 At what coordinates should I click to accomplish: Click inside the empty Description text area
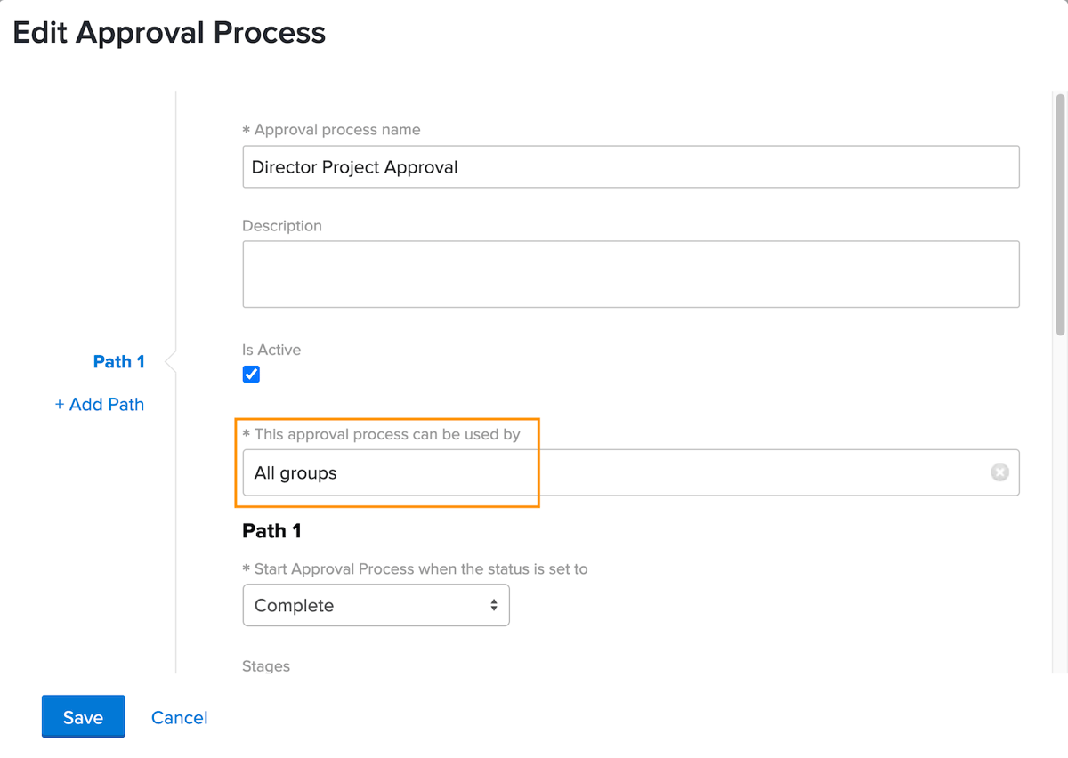[631, 273]
